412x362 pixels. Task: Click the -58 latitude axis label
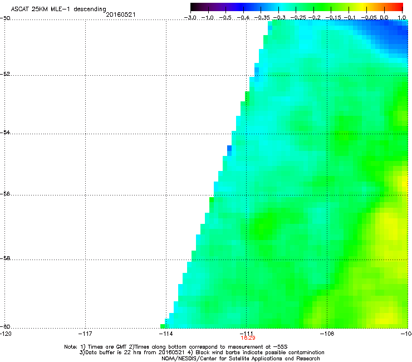coord(5,258)
